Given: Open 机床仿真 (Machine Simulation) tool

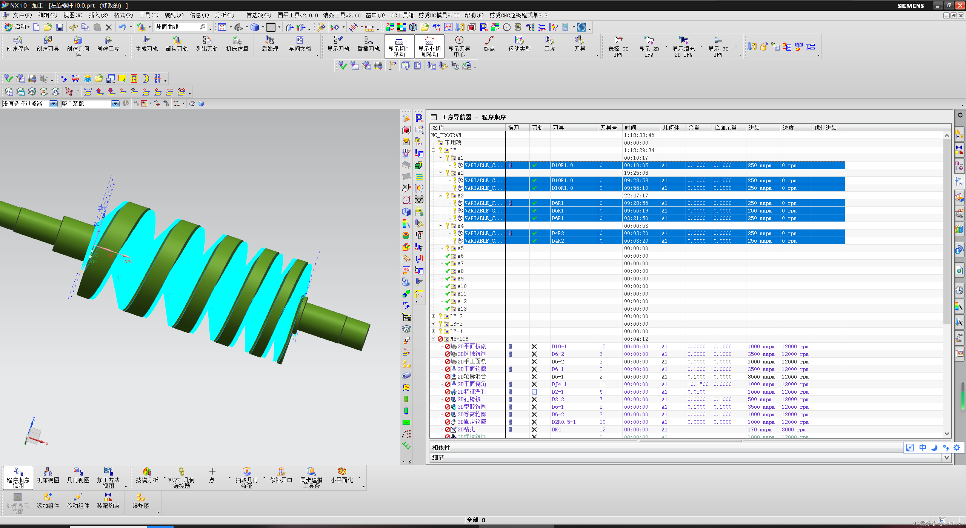Looking at the screenshot, I should point(237,44).
